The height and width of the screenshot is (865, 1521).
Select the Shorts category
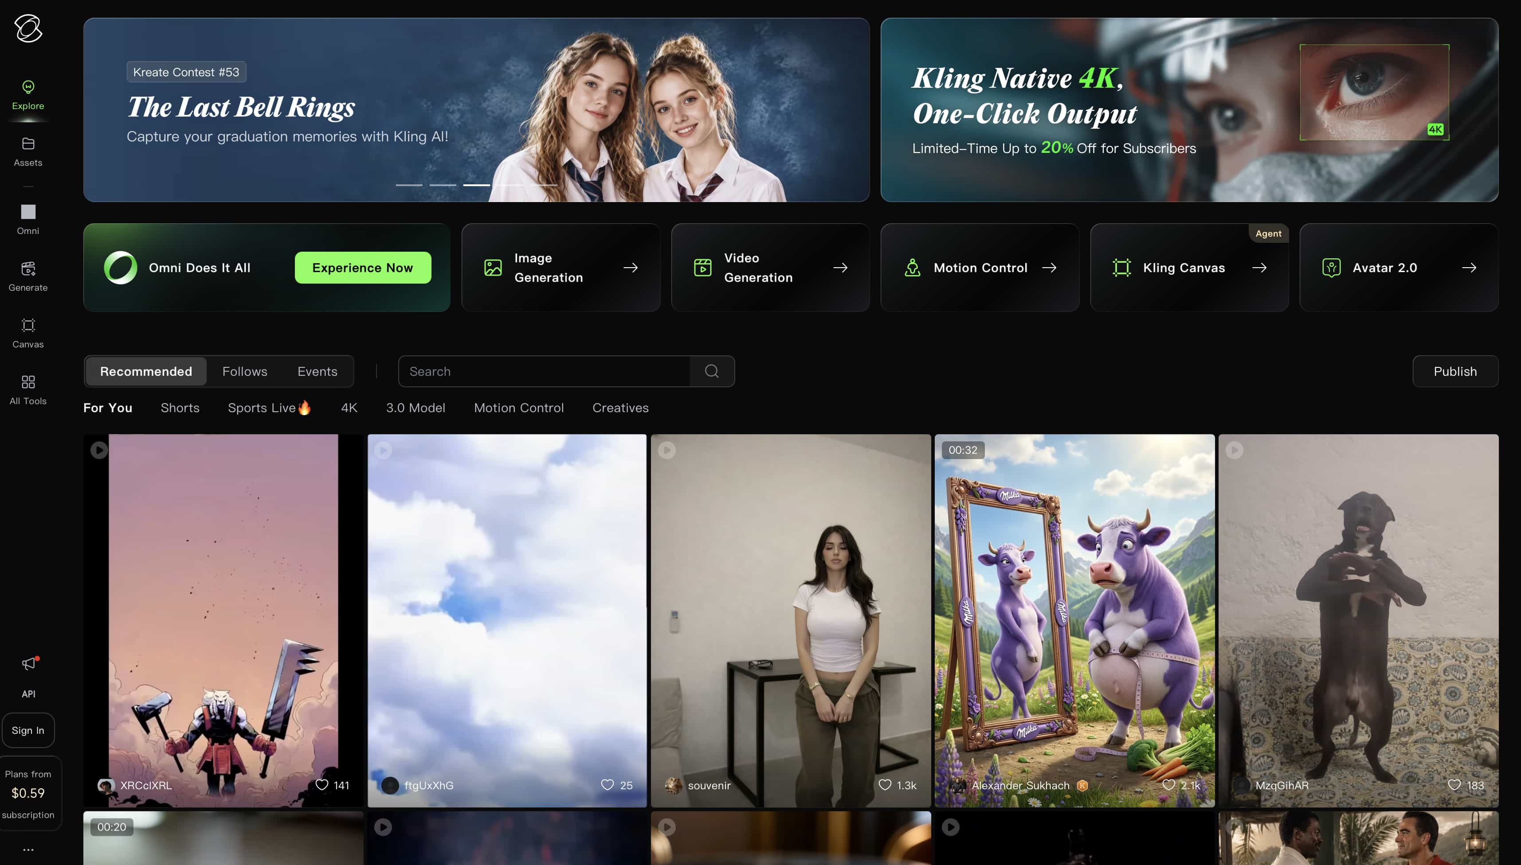click(180, 408)
